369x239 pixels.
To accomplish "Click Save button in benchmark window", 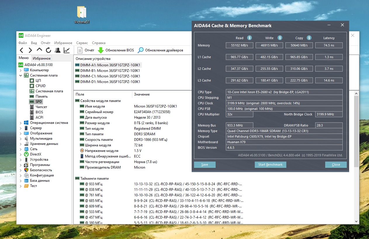I will click(x=205, y=164).
